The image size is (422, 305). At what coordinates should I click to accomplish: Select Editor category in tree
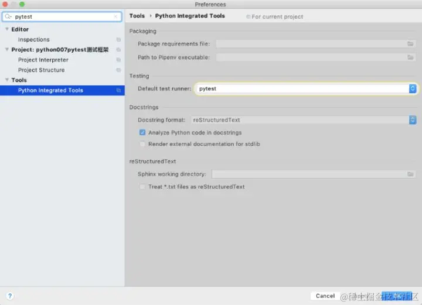coord(20,29)
